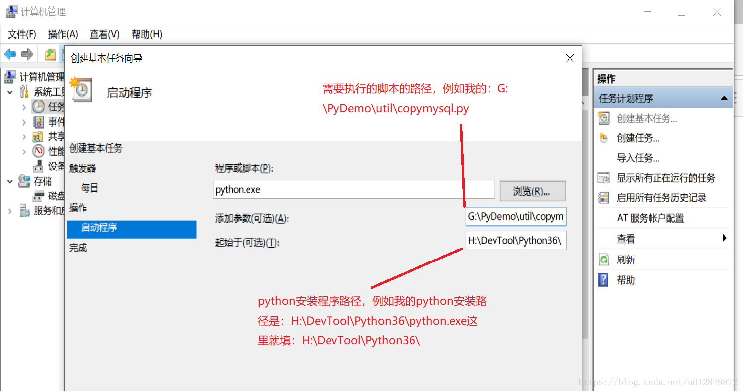Click the 添加参数 field with G:\PyDemo path
Screen dimensions: 743x392
[x=516, y=217]
